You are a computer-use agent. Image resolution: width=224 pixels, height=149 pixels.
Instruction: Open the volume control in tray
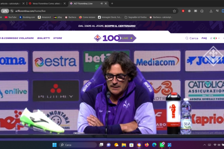(x=219, y=145)
